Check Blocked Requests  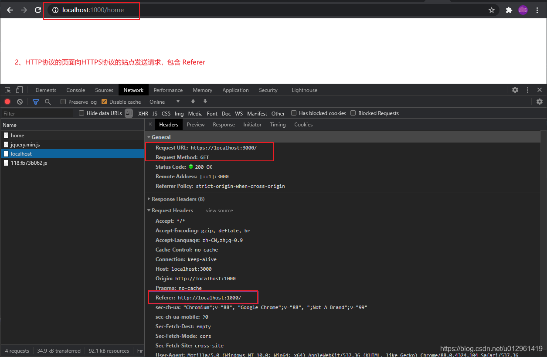[x=353, y=113]
